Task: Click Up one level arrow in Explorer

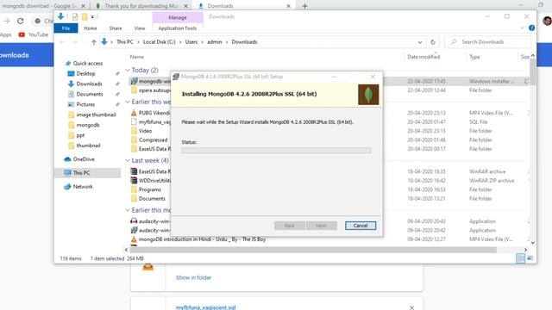Action: tap(94, 42)
